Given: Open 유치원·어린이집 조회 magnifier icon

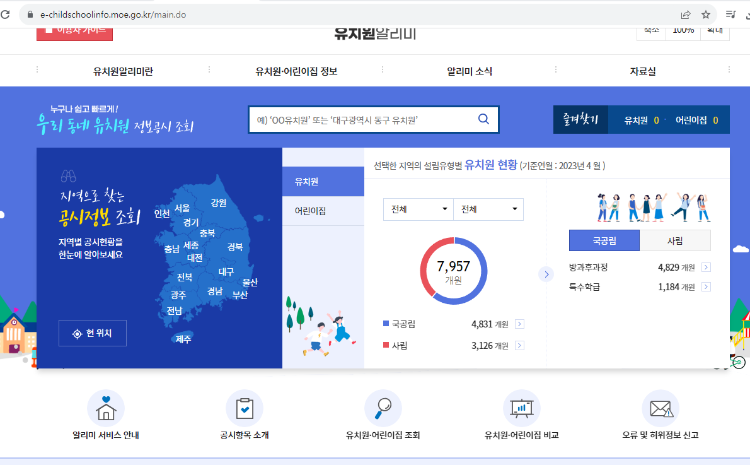Looking at the screenshot, I should pyautogui.click(x=383, y=408).
